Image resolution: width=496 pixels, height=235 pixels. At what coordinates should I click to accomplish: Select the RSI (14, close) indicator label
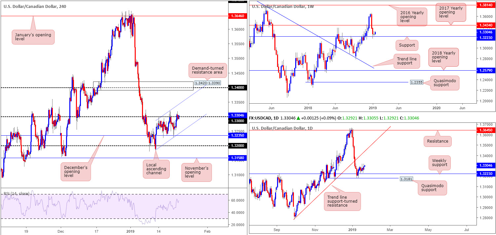pyautogui.click(x=17, y=193)
